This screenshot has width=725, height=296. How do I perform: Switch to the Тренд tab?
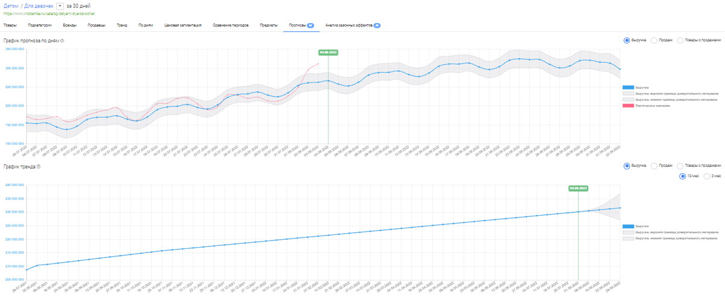coord(122,25)
